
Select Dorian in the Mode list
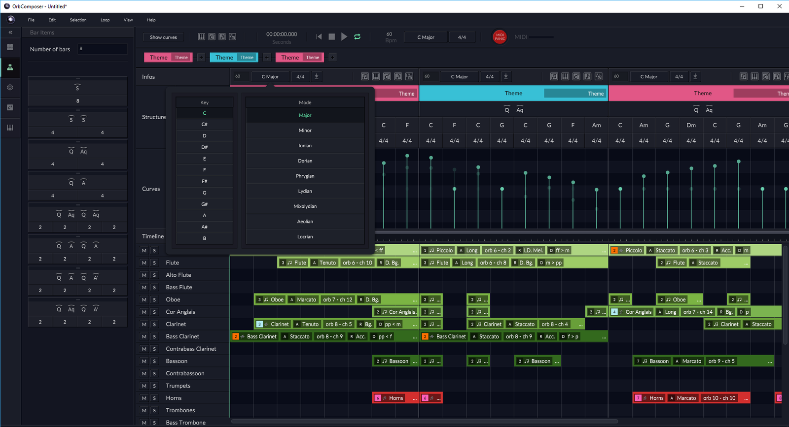click(305, 161)
